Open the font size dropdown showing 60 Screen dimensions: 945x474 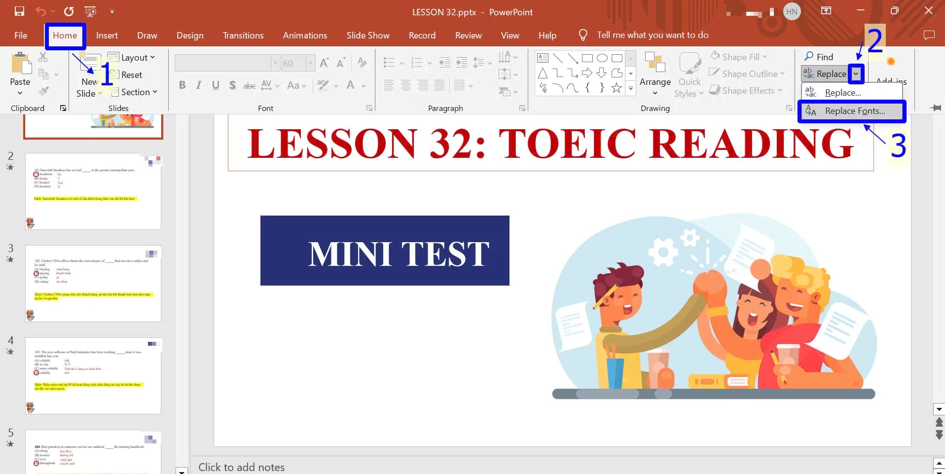click(x=310, y=63)
